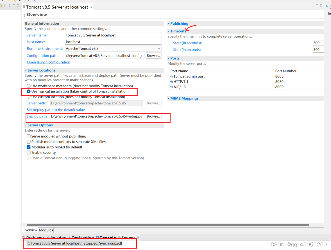331x250 pixels.
Task: Click the Console view icon
Action: pyautogui.click(x=97, y=238)
